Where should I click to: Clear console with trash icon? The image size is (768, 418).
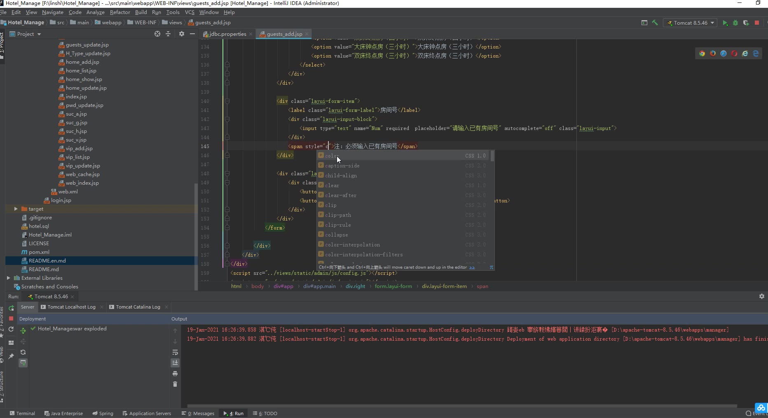175,384
